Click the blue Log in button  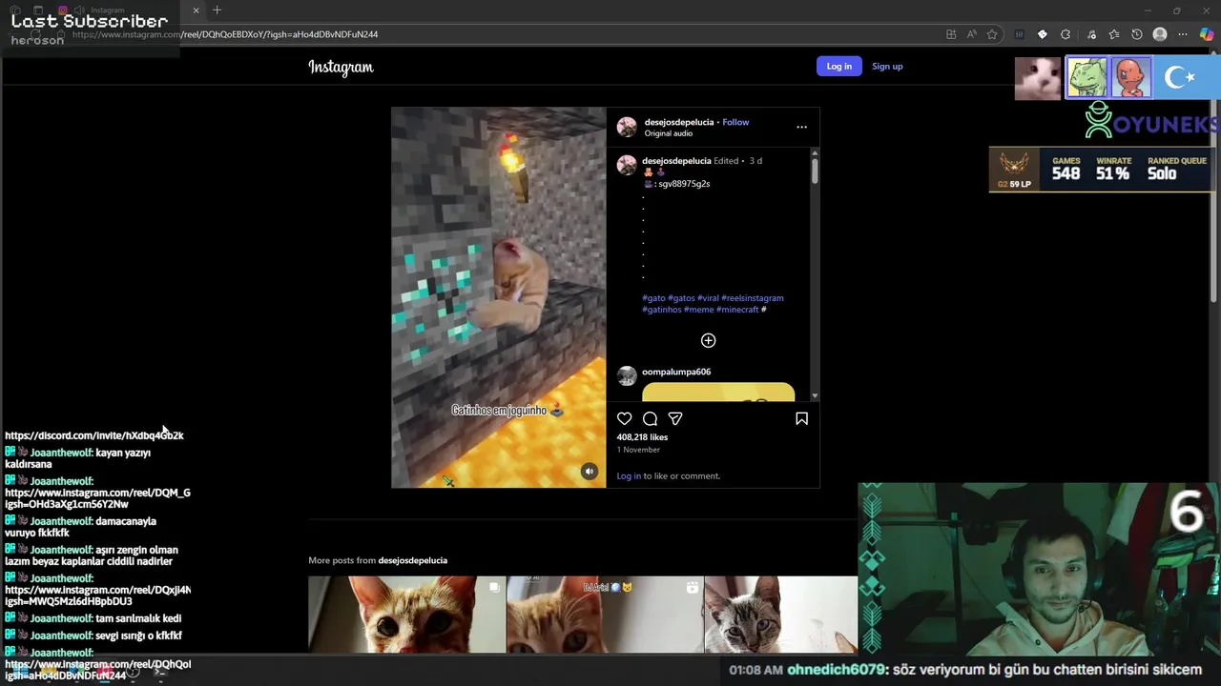click(x=839, y=66)
